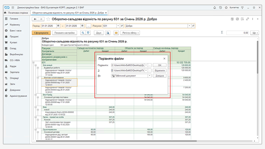Click the envelope send-by-email icon
This screenshot has width=265, height=149.
point(116,33)
